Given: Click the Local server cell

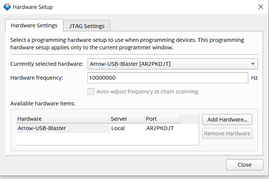Looking at the screenshot, I should click(x=118, y=128).
